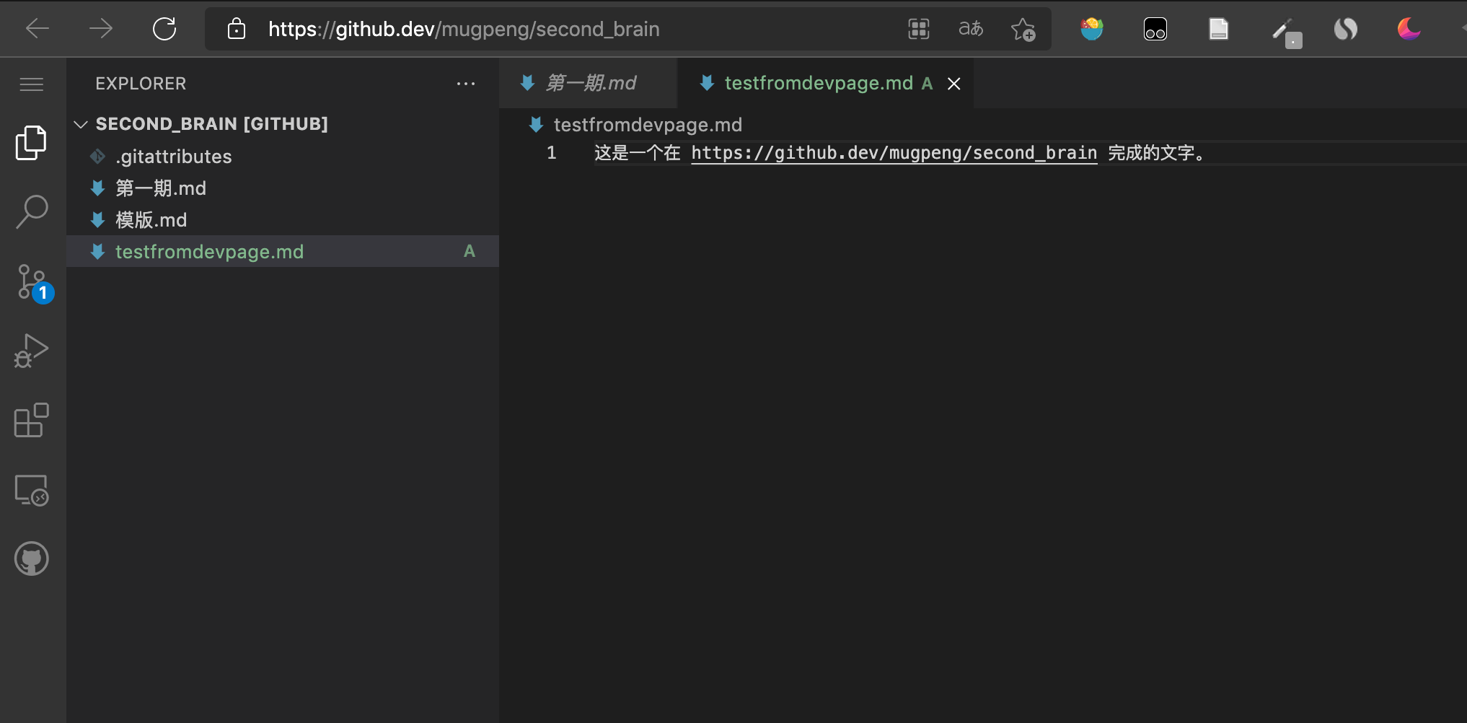
Task: Click the colorful bowl browser extension icon
Action: click(1092, 29)
